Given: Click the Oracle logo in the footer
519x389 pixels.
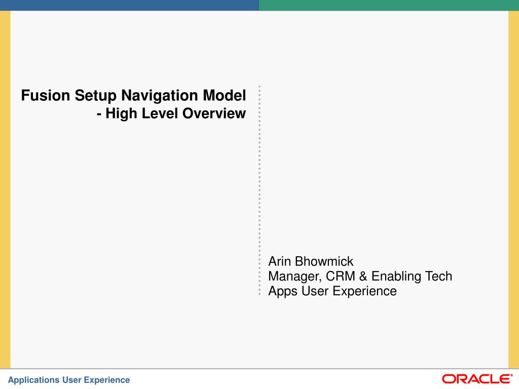Looking at the screenshot, I should 477,379.
